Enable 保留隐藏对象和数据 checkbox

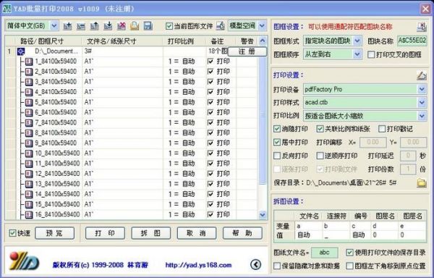277,266
